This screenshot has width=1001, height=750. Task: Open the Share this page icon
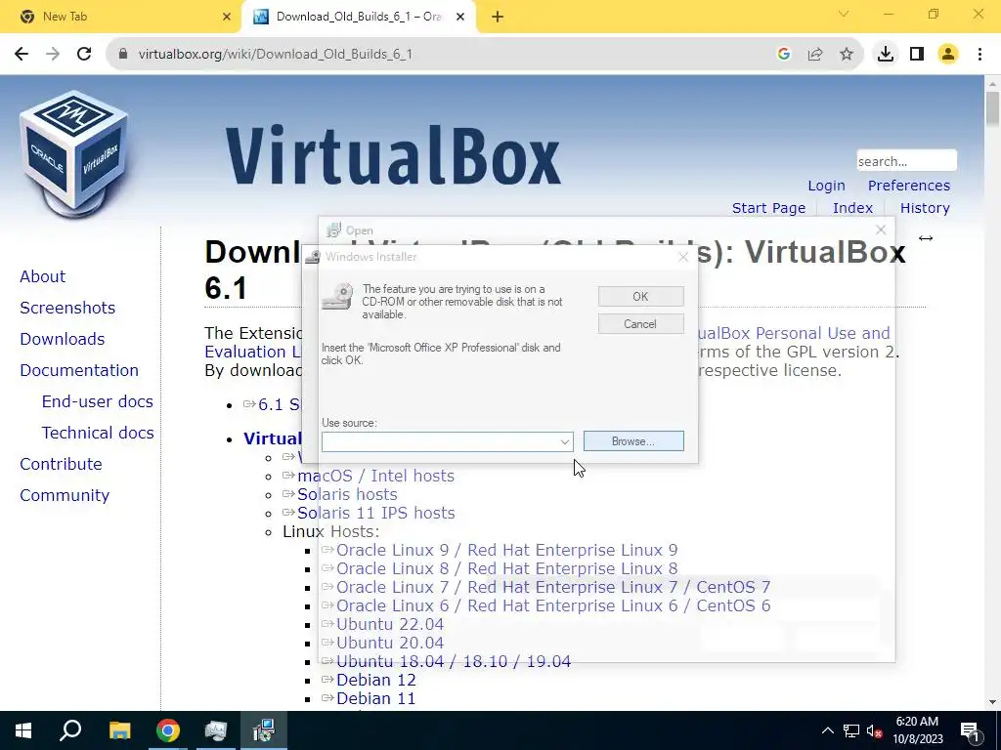(815, 55)
